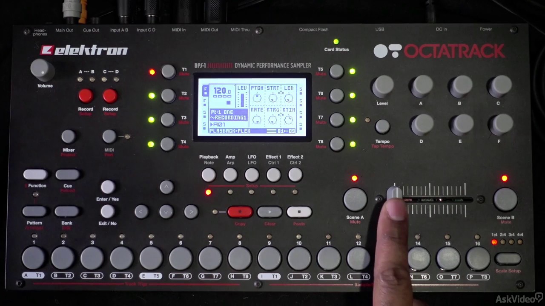Open the Amp parameter page
This screenshot has height=306, width=545.
(230, 175)
